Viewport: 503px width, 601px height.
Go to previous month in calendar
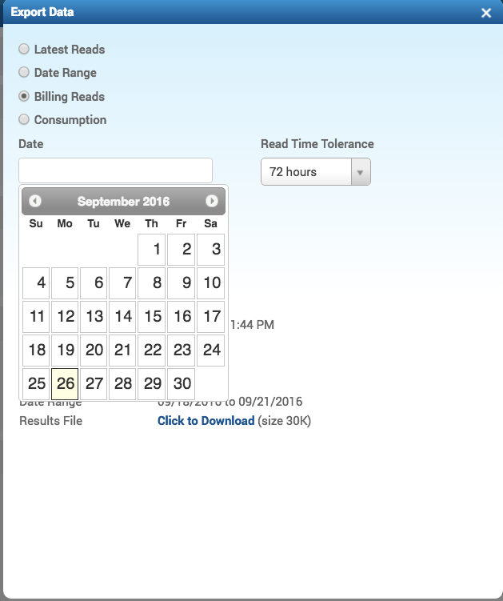[35, 202]
